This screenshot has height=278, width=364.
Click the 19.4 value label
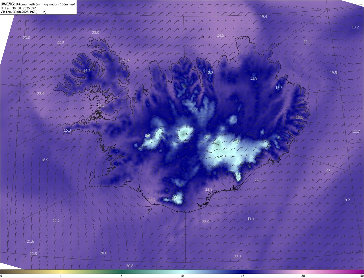click(264, 17)
